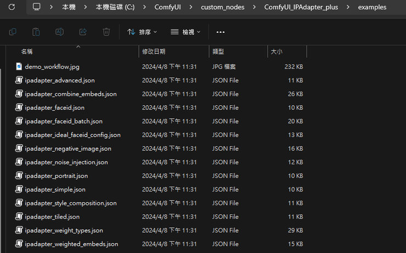
Task: Click the 26 KB size cell
Action: click(x=295, y=94)
